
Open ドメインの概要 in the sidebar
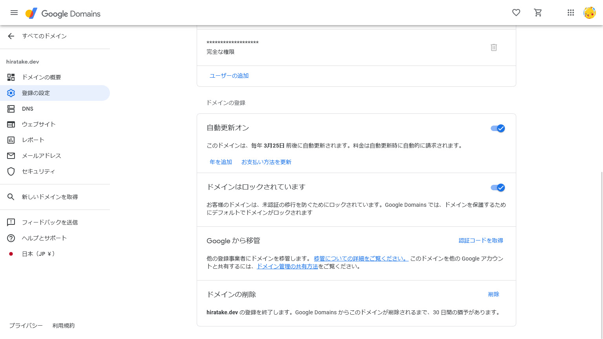(41, 77)
